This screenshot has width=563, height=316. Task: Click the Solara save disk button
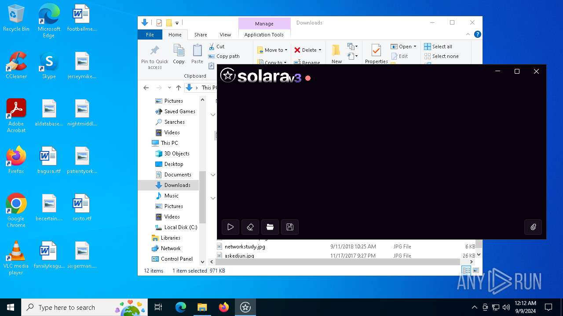pyautogui.click(x=290, y=227)
